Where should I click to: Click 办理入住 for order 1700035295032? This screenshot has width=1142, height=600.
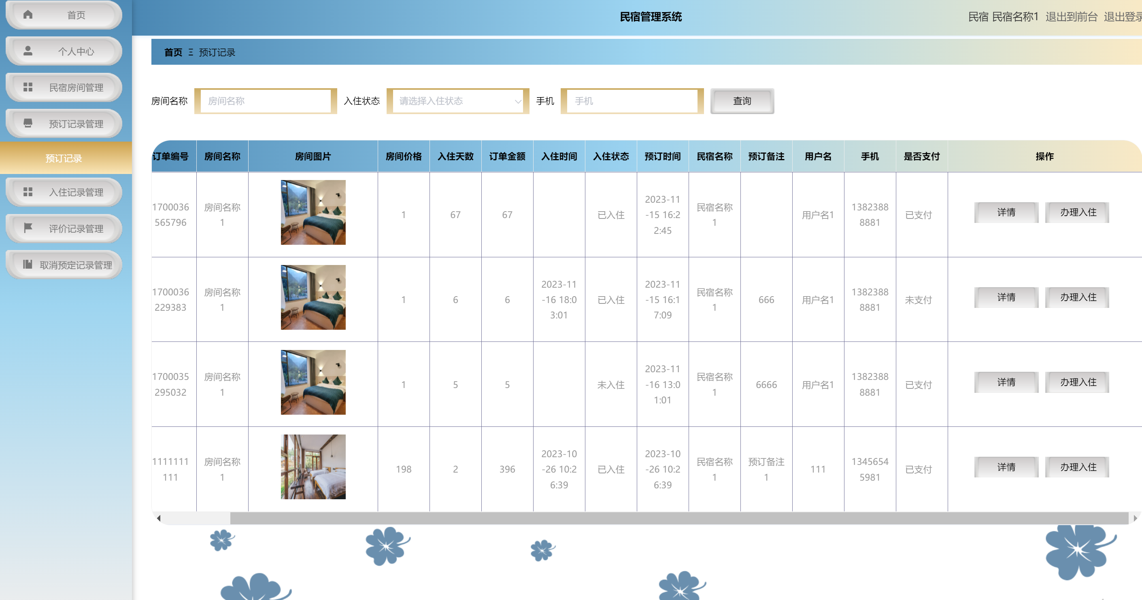click(x=1078, y=382)
